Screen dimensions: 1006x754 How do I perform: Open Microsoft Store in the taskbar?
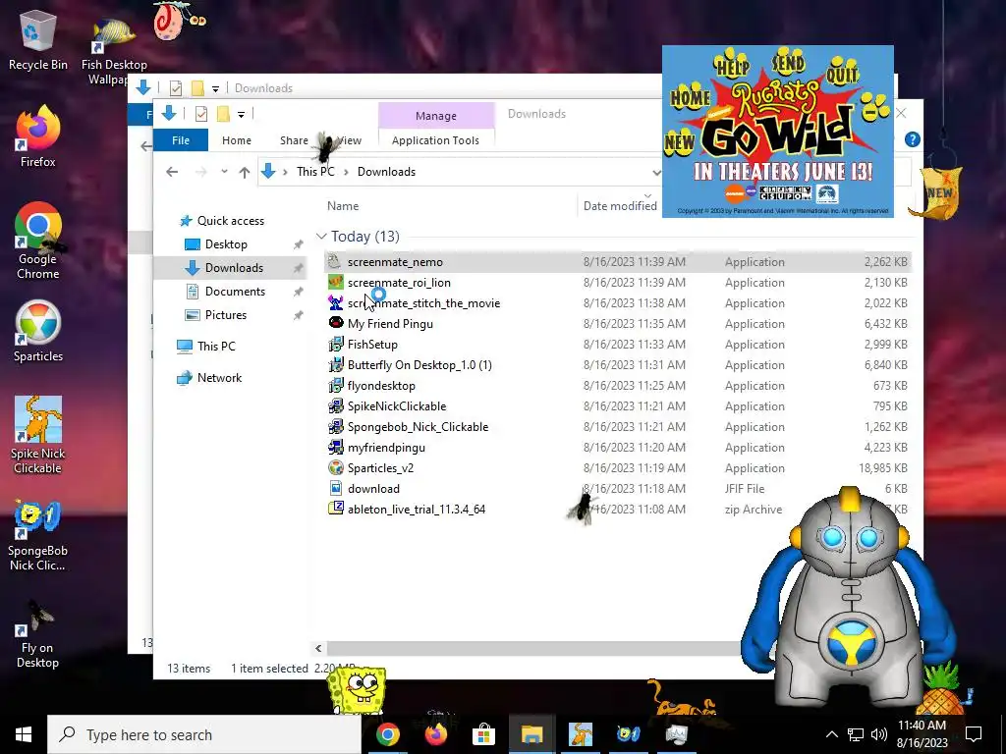(483, 734)
